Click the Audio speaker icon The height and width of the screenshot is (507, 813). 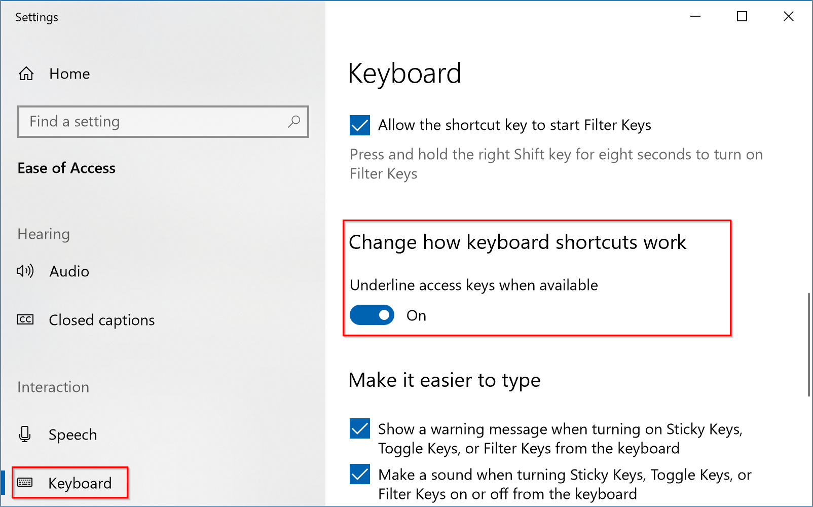(x=25, y=271)
